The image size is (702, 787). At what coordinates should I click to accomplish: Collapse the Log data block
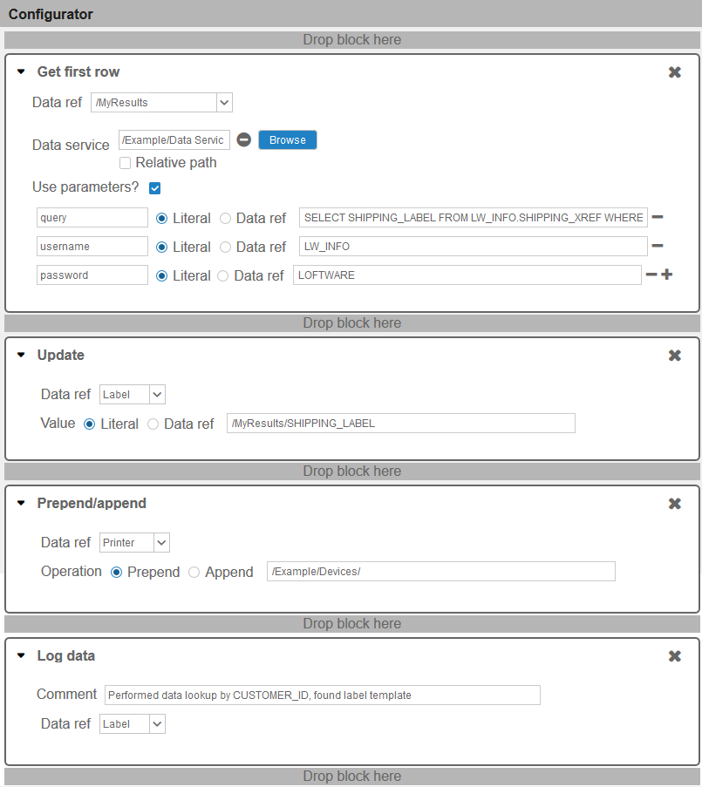coord(21,655)
